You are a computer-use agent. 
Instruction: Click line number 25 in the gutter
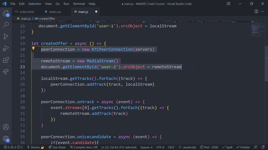point(22,79)
